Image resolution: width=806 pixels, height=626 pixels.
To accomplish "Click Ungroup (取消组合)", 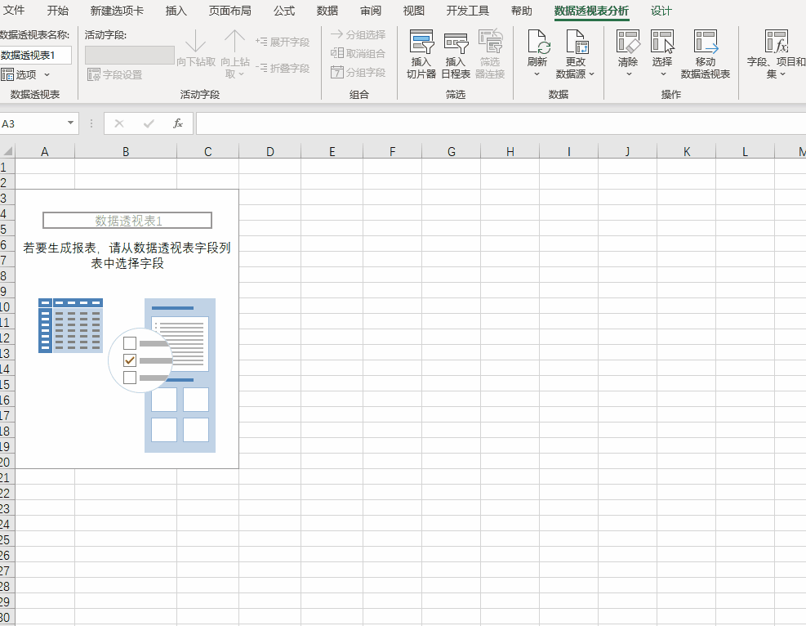I will click(358, 53).
